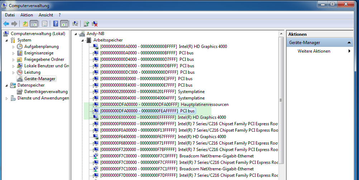Select the Hauptplatinenressourcen row

click(x=164, y=104)
